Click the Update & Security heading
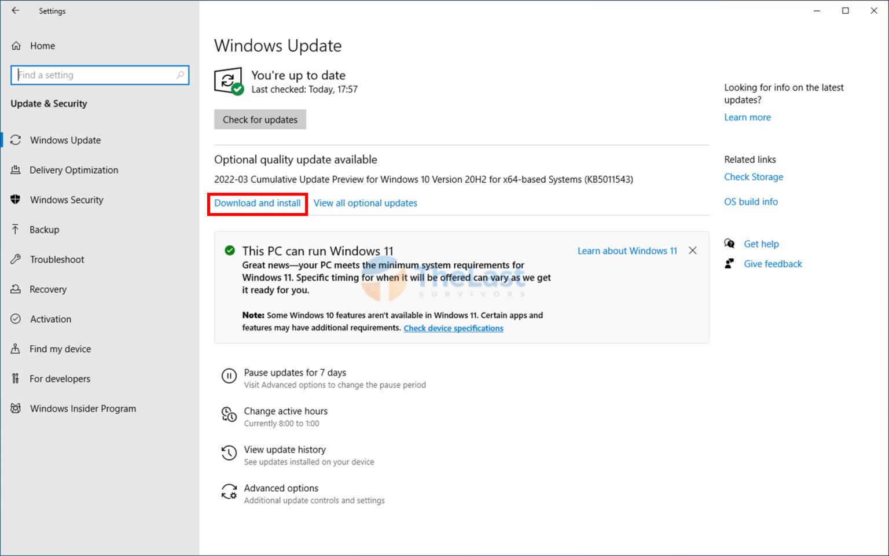This screenshot has height=556, width=889. (x=49, y=104)
